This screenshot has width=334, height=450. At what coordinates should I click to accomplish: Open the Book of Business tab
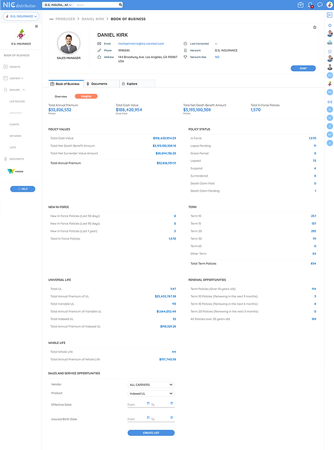pyautogui.click(x=66, y=84)
